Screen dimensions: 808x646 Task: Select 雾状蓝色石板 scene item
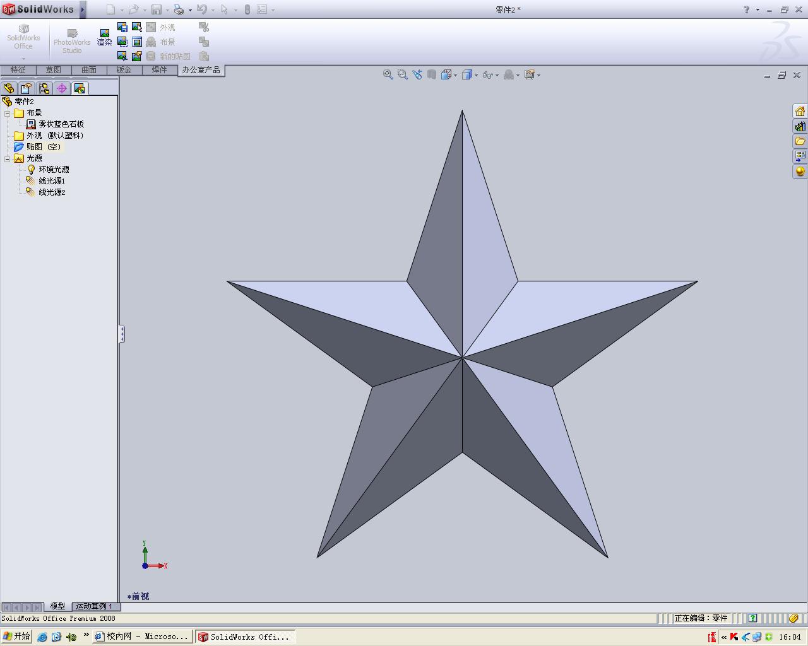55,124
